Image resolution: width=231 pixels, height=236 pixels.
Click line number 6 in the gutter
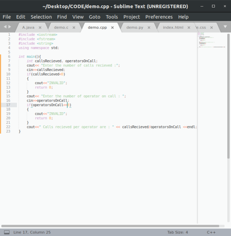pyautogui.click(x=9, y=57)
